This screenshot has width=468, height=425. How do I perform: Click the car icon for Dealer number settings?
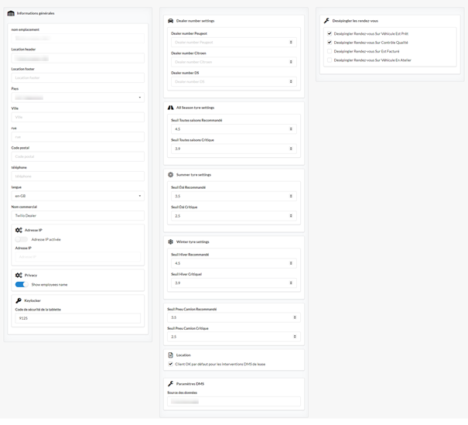[170, 21]
